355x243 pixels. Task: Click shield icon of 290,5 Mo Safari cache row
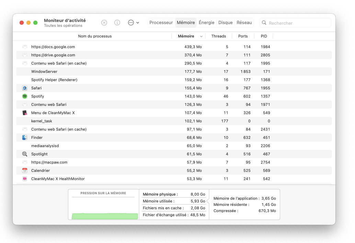(x=25, y=63)
